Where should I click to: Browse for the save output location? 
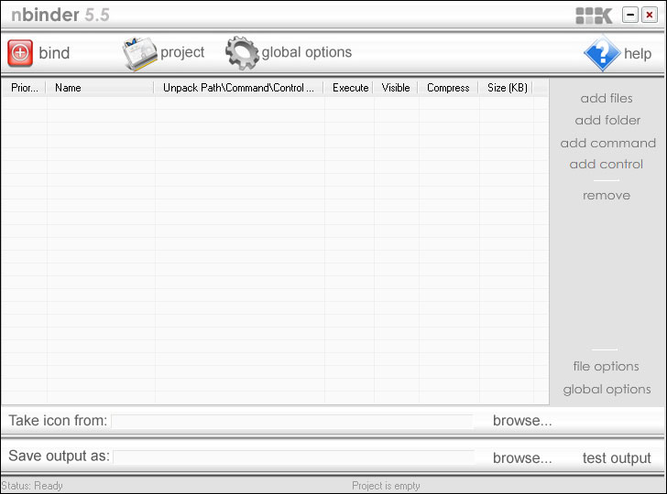coord(522,458)
